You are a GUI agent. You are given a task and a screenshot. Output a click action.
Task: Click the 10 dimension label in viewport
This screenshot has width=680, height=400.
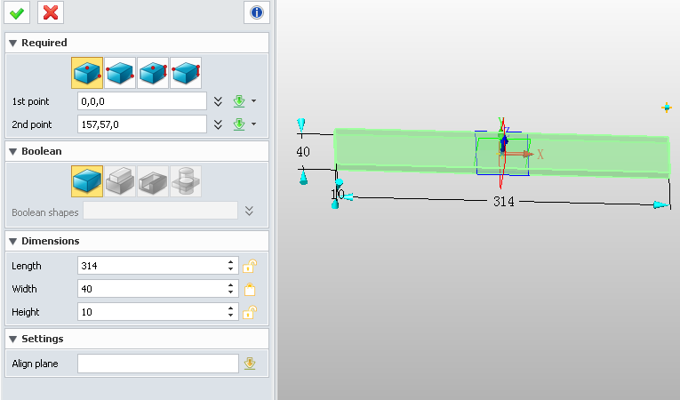(338, 194)
